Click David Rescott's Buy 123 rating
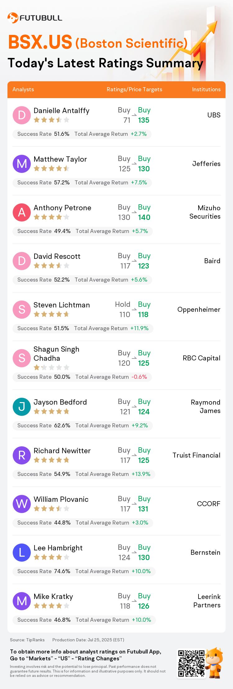The width and height of the screenshot is (233, 689). [x=144, y=261]
